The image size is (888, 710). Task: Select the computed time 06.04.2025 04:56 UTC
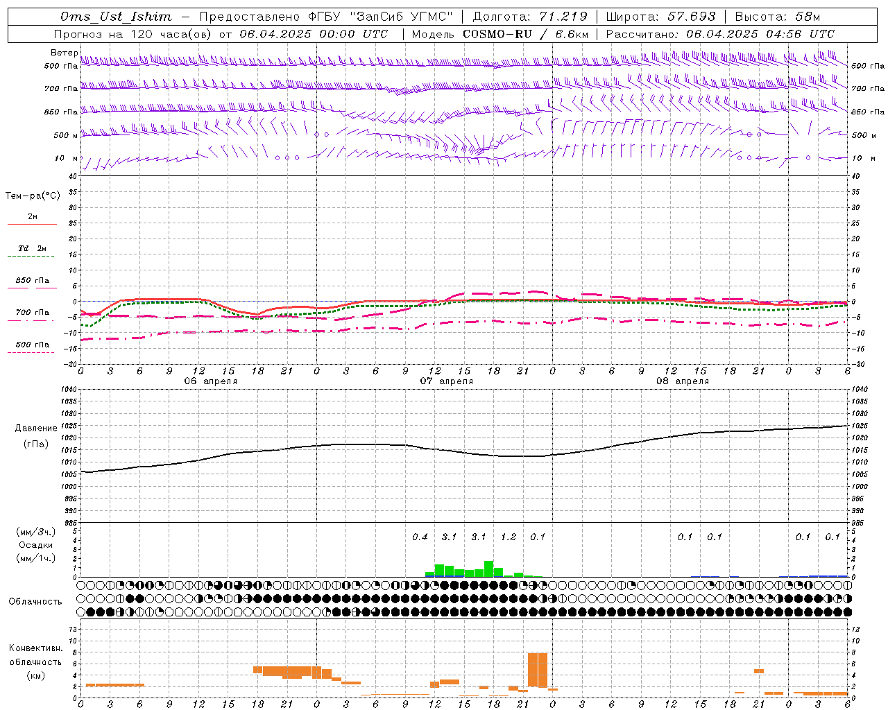click(x=760, y=34)
